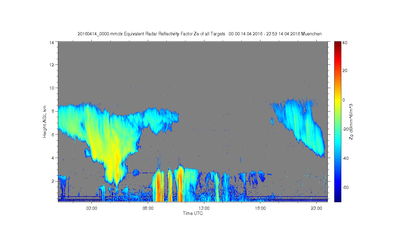Click the colorbar label '-60'

(x=345, y=187)
